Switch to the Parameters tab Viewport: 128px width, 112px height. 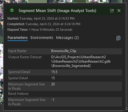[17, 38]
